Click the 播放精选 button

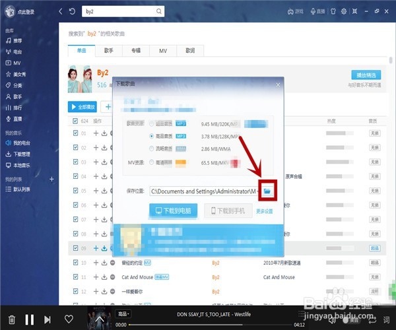point(366,75)
